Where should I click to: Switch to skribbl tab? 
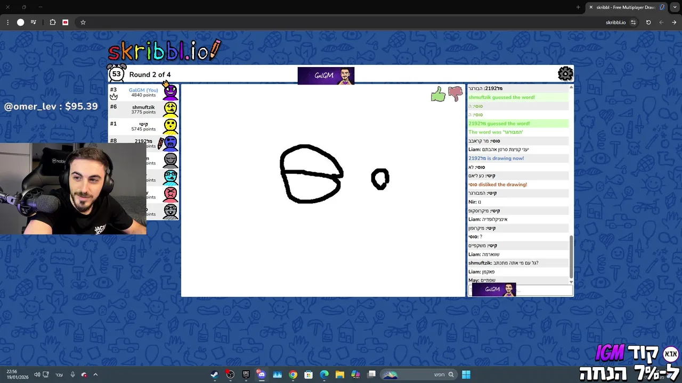pos(626,7)
